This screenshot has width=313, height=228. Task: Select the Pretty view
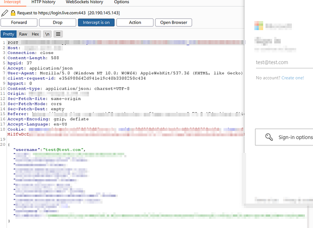(x=9, y=34)
